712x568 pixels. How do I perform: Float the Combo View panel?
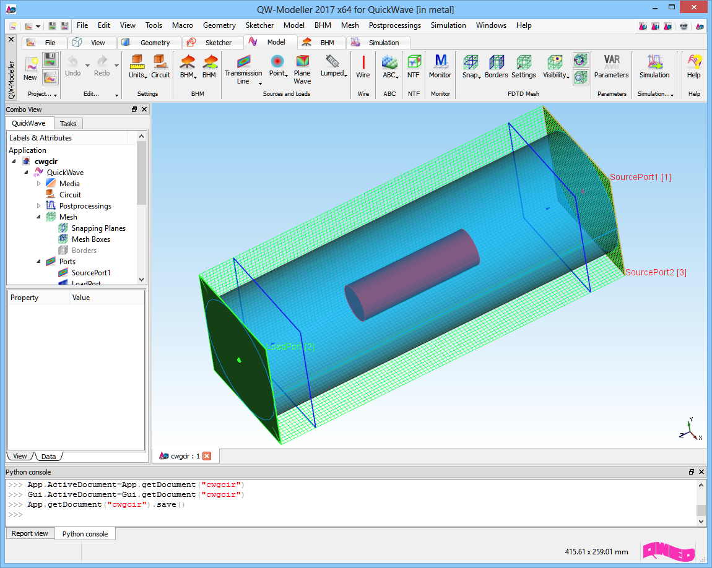click(x=134, y=110)
